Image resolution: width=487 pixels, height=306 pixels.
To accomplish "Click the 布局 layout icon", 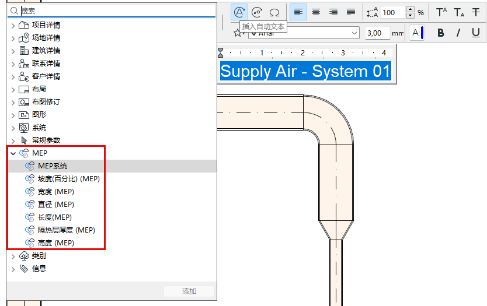I will tap(24, 89).
